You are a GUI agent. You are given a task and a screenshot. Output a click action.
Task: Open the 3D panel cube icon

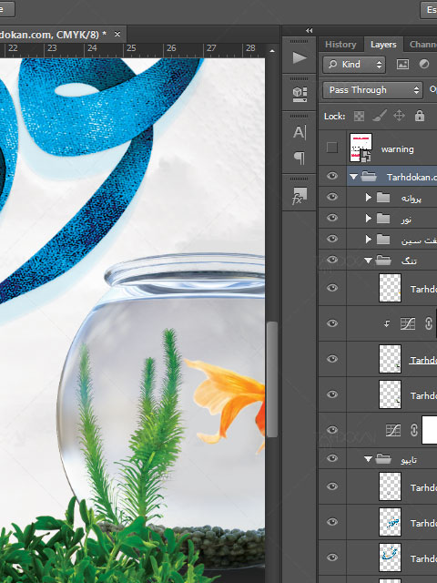pos(300,95)
